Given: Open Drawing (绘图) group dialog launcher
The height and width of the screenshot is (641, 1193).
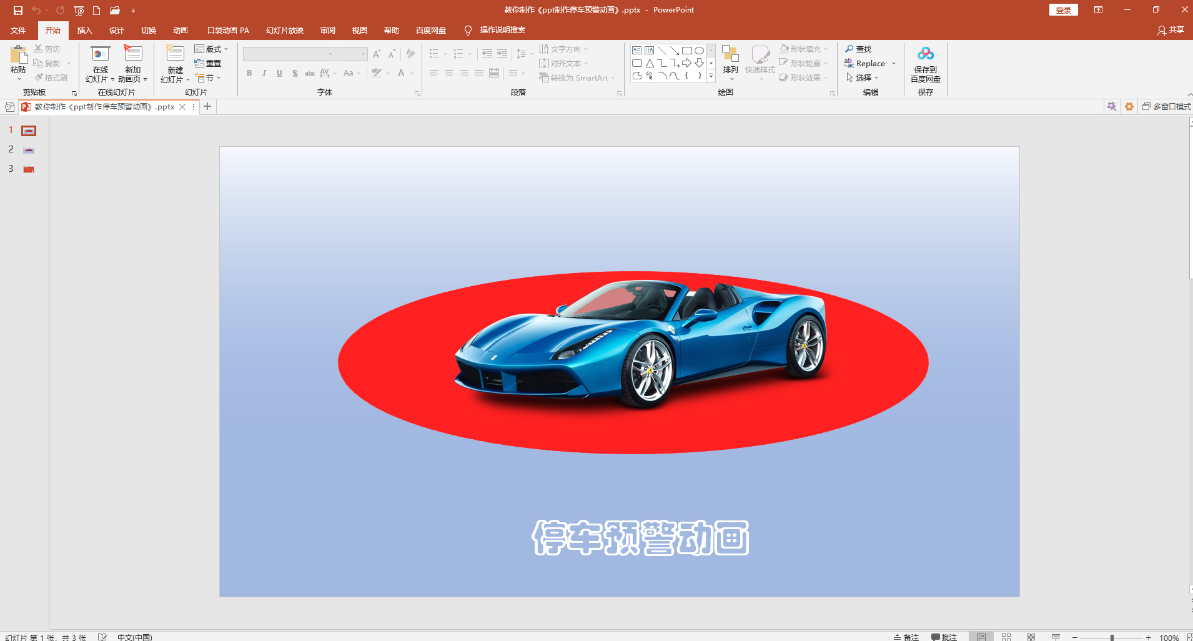Looking at the screenshot, I should (x=833, y=94).
